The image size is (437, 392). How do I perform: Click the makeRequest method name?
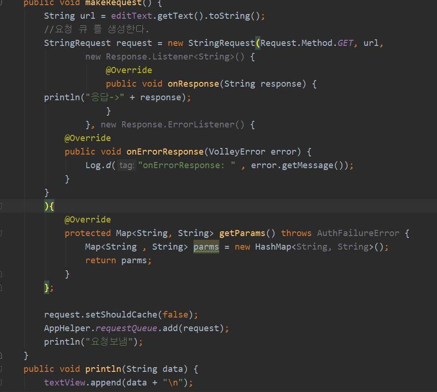[x=113, y=3]
